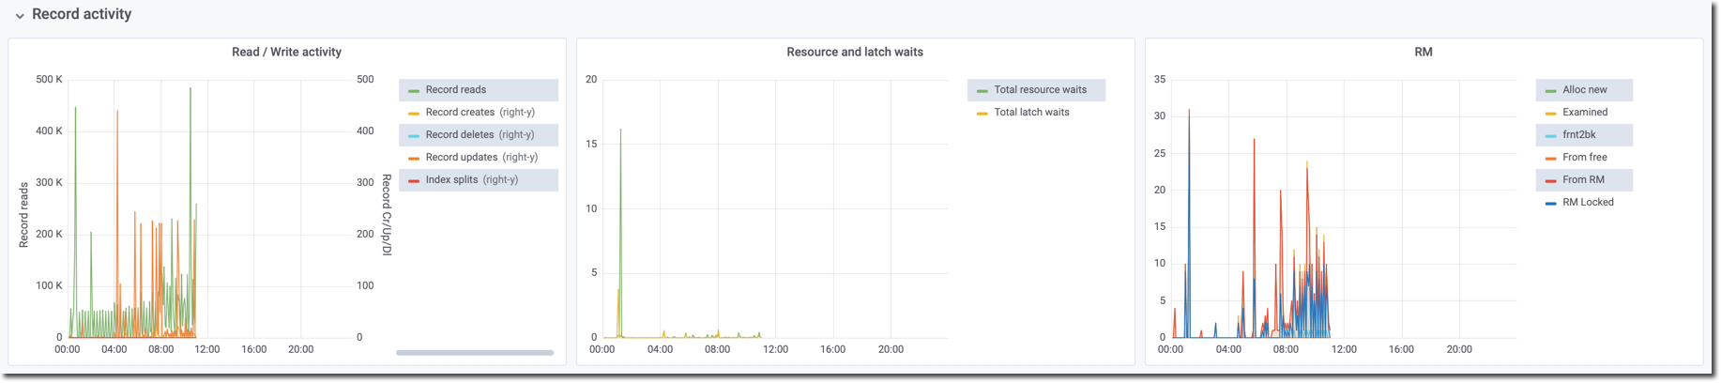Viewport: 1721px width, 383px height.
Task: Click the green Total resource waits color swatch
Action: point(982,91)
